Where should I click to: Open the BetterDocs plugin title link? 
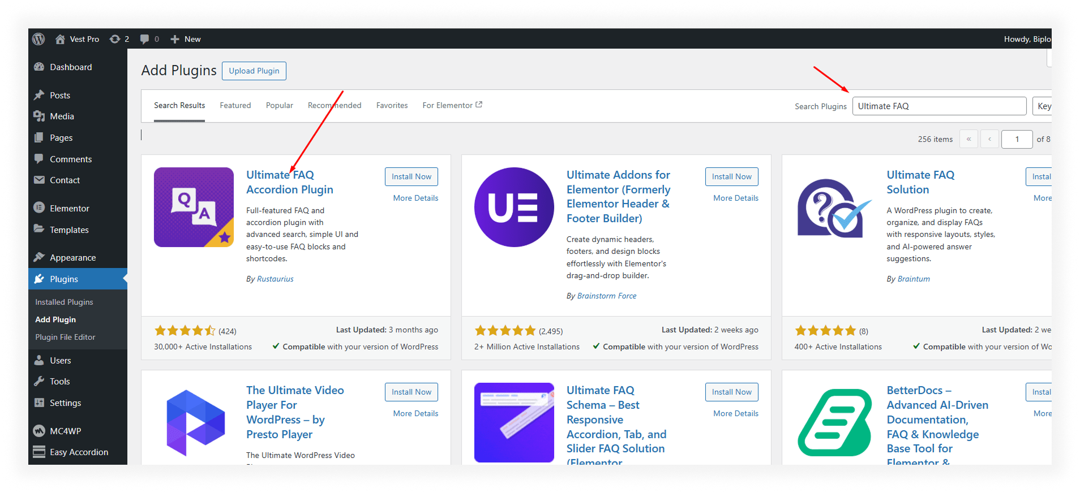coord(937,426)
